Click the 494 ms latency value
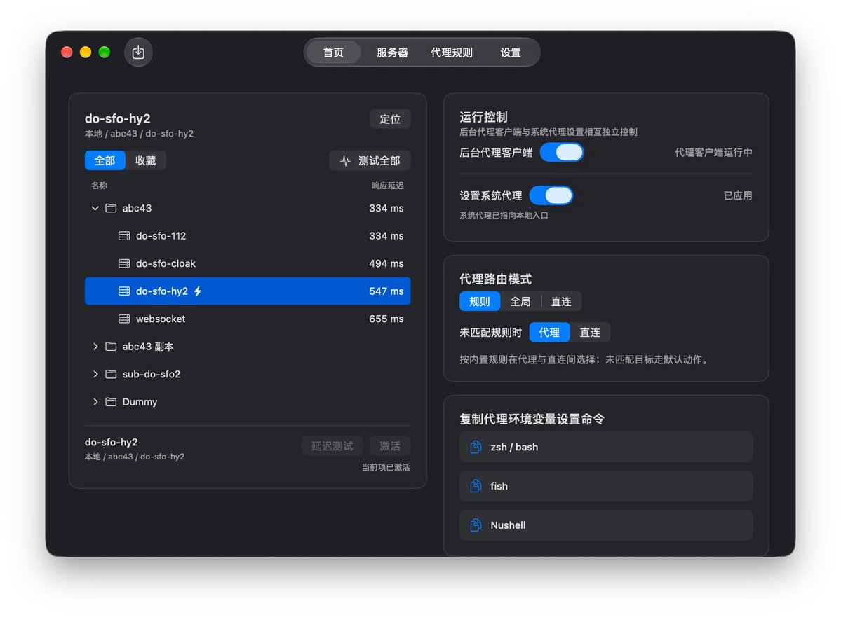This screenshot has height=617, width=841. pyautogui.click(x=386, y=263)
